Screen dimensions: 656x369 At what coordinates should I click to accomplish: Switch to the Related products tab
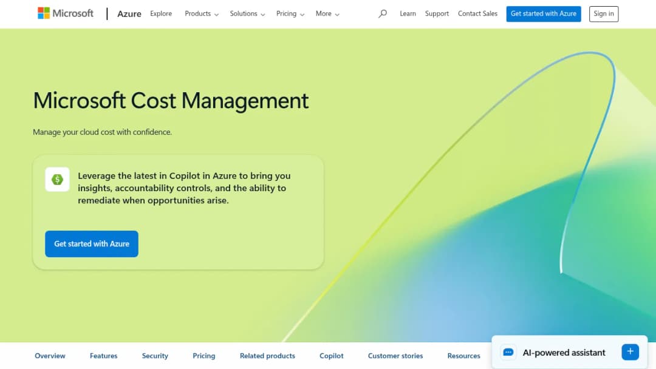[x=267, y=356]
